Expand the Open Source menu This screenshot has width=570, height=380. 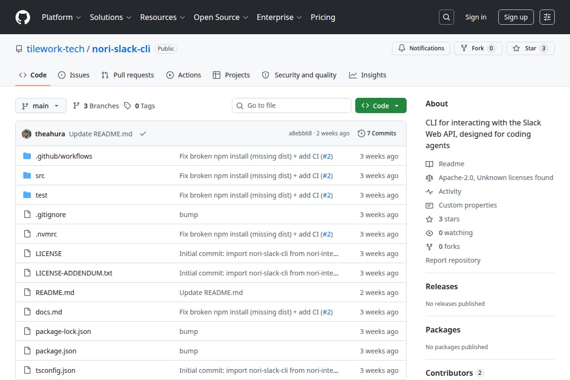pos(220,17)
